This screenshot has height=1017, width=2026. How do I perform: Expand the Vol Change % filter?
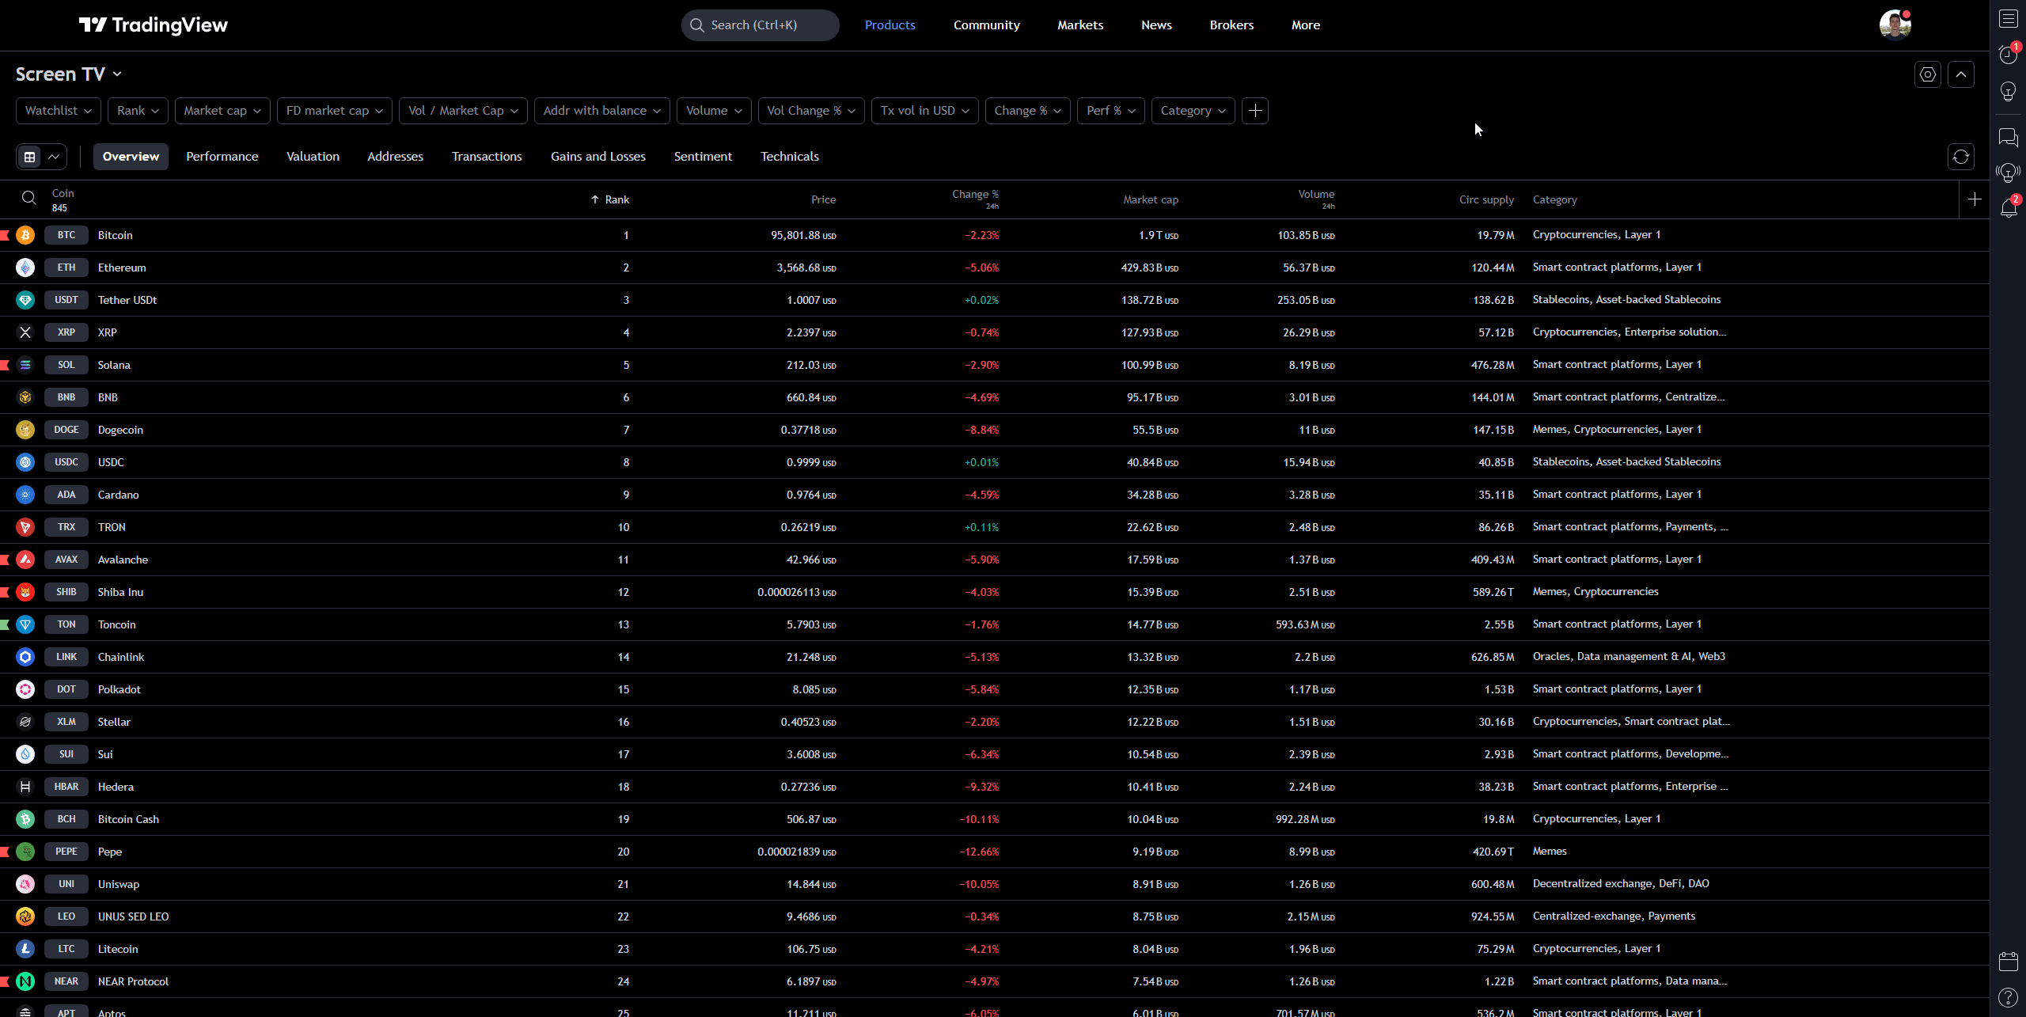[811, 111]
